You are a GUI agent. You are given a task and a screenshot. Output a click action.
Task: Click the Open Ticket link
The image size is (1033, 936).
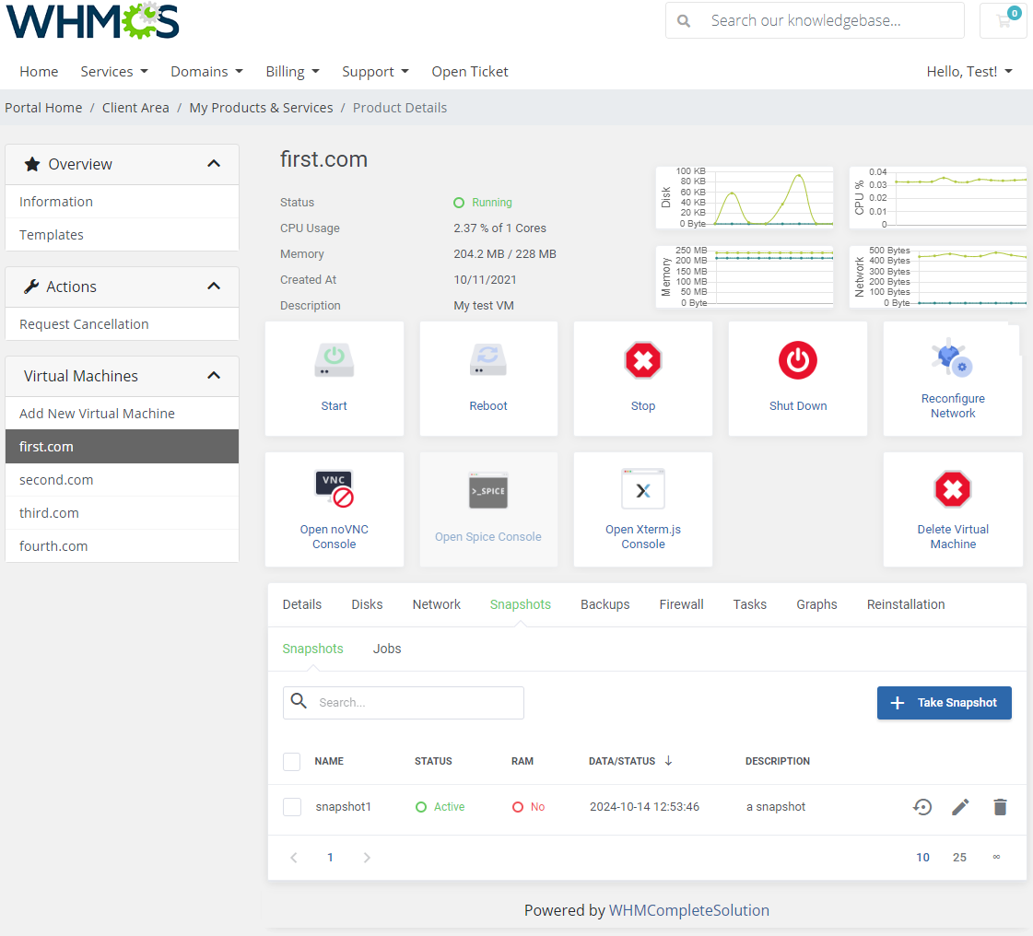(x=470, y=71)
